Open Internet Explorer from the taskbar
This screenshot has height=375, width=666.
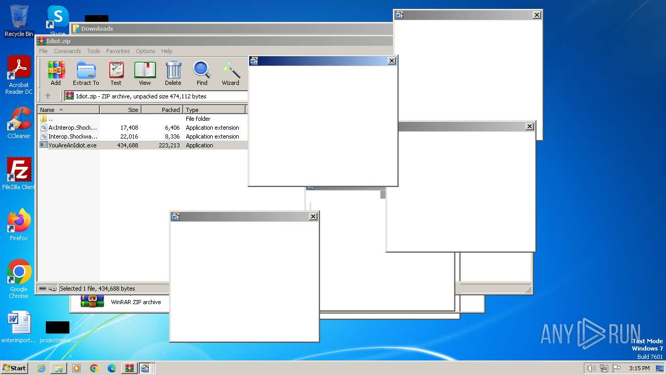[x=41, y=368]
